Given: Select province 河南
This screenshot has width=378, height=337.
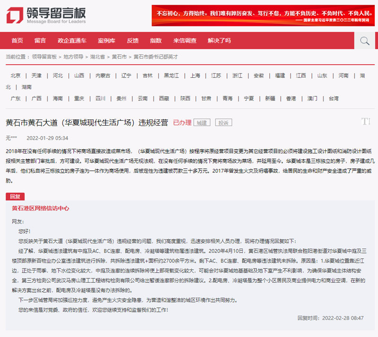Looking at the screenshot, I should [344, 76].
